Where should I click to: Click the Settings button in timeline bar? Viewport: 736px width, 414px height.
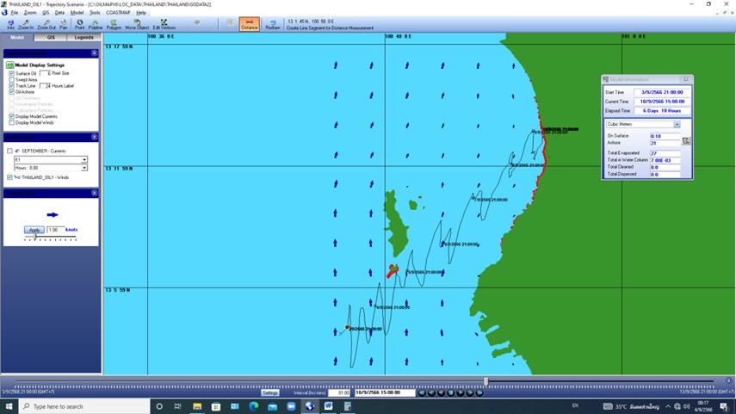[270, 392]
